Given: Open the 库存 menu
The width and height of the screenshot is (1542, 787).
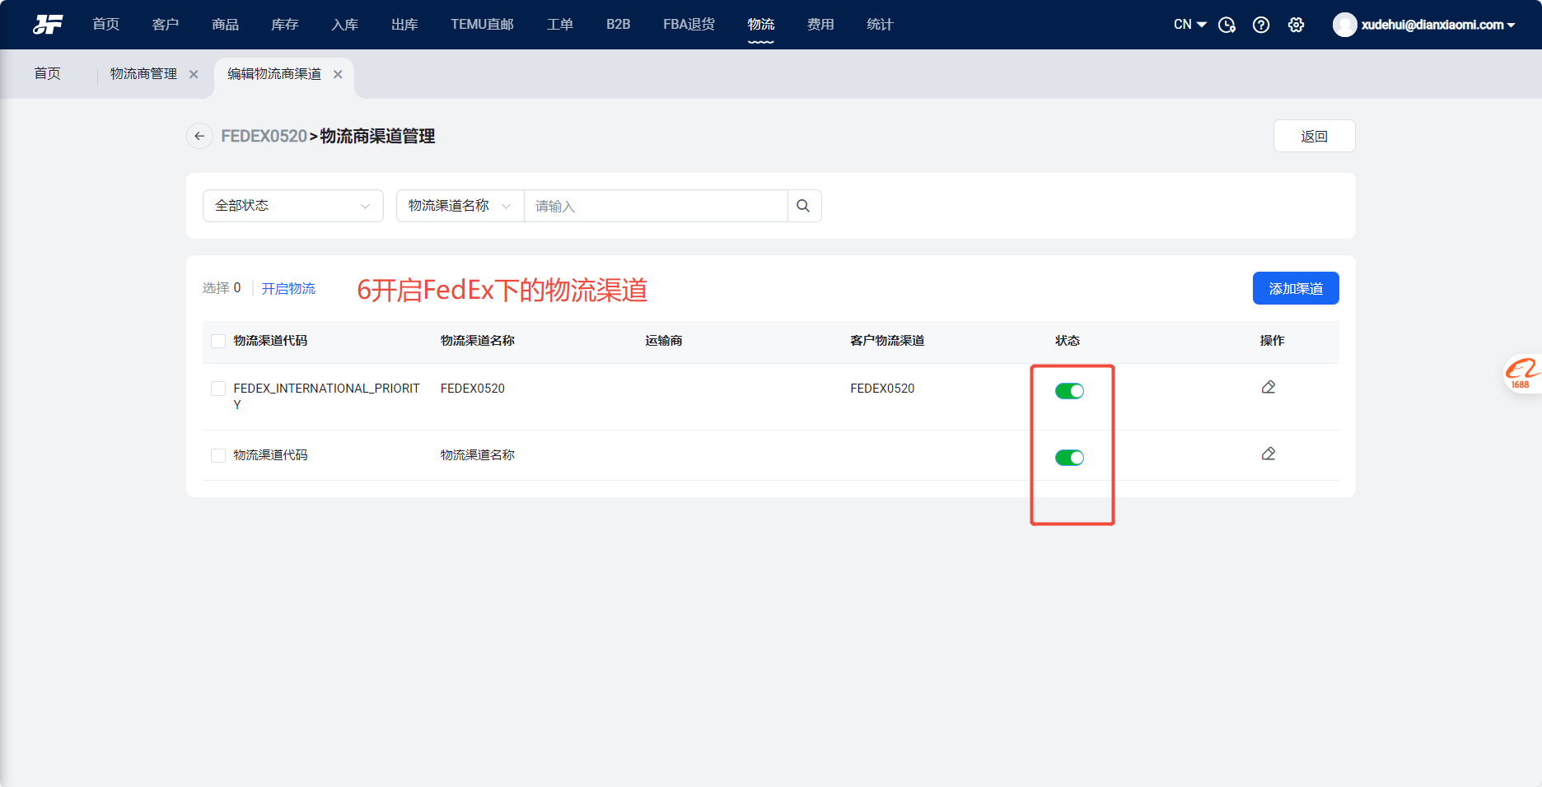Looking at the screenshot, I should (x=285, y=25).
